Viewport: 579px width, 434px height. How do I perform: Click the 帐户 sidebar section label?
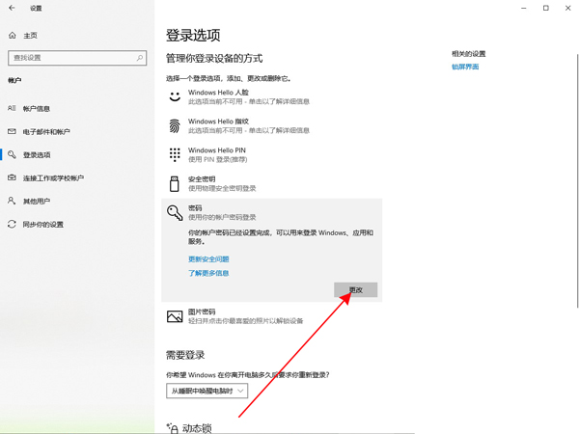coord(14,80)
